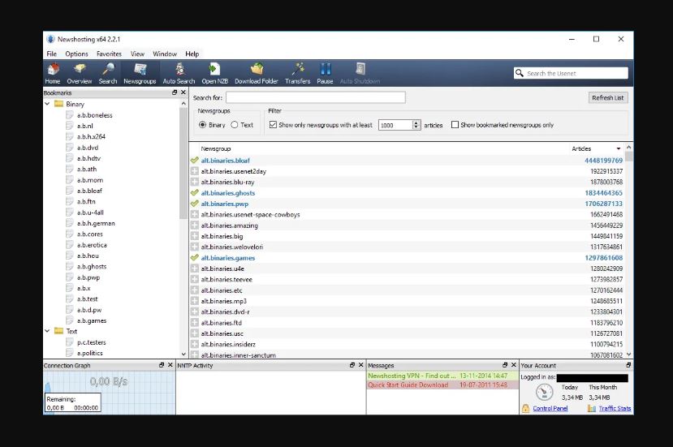Click the Traffic Stats chart icon
The width and height of the screenshot is (673, 447).
[x=592, y=408]
